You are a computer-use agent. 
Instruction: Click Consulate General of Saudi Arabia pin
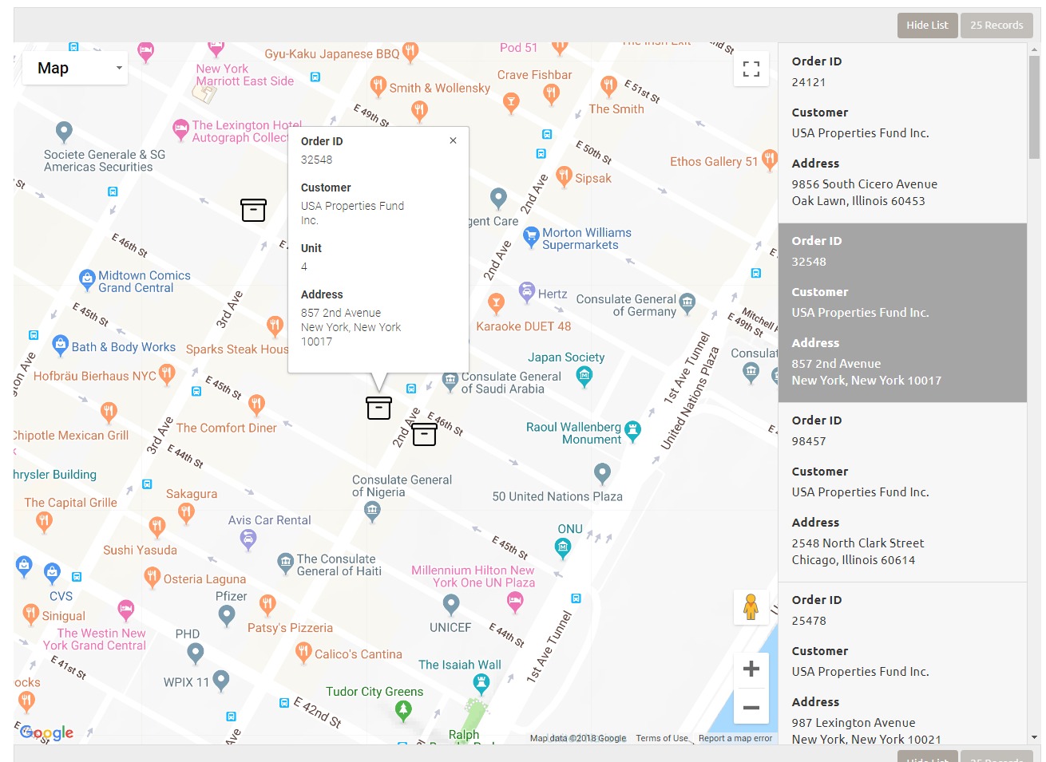point(450,381)
